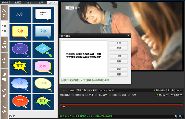Click the left magnifier zoom icon
The width and height of the screenshot is (185, 119).
(x=176, y=117)
